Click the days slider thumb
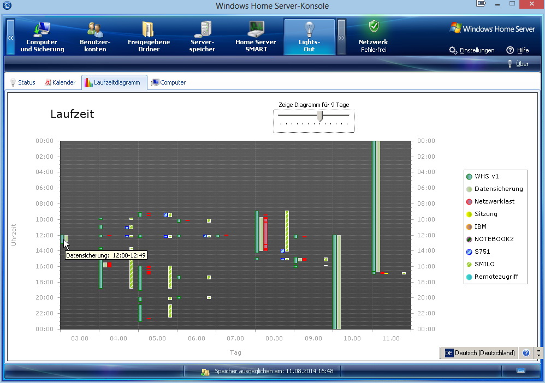This screenshot has width=545, height=383. [320, 116]
